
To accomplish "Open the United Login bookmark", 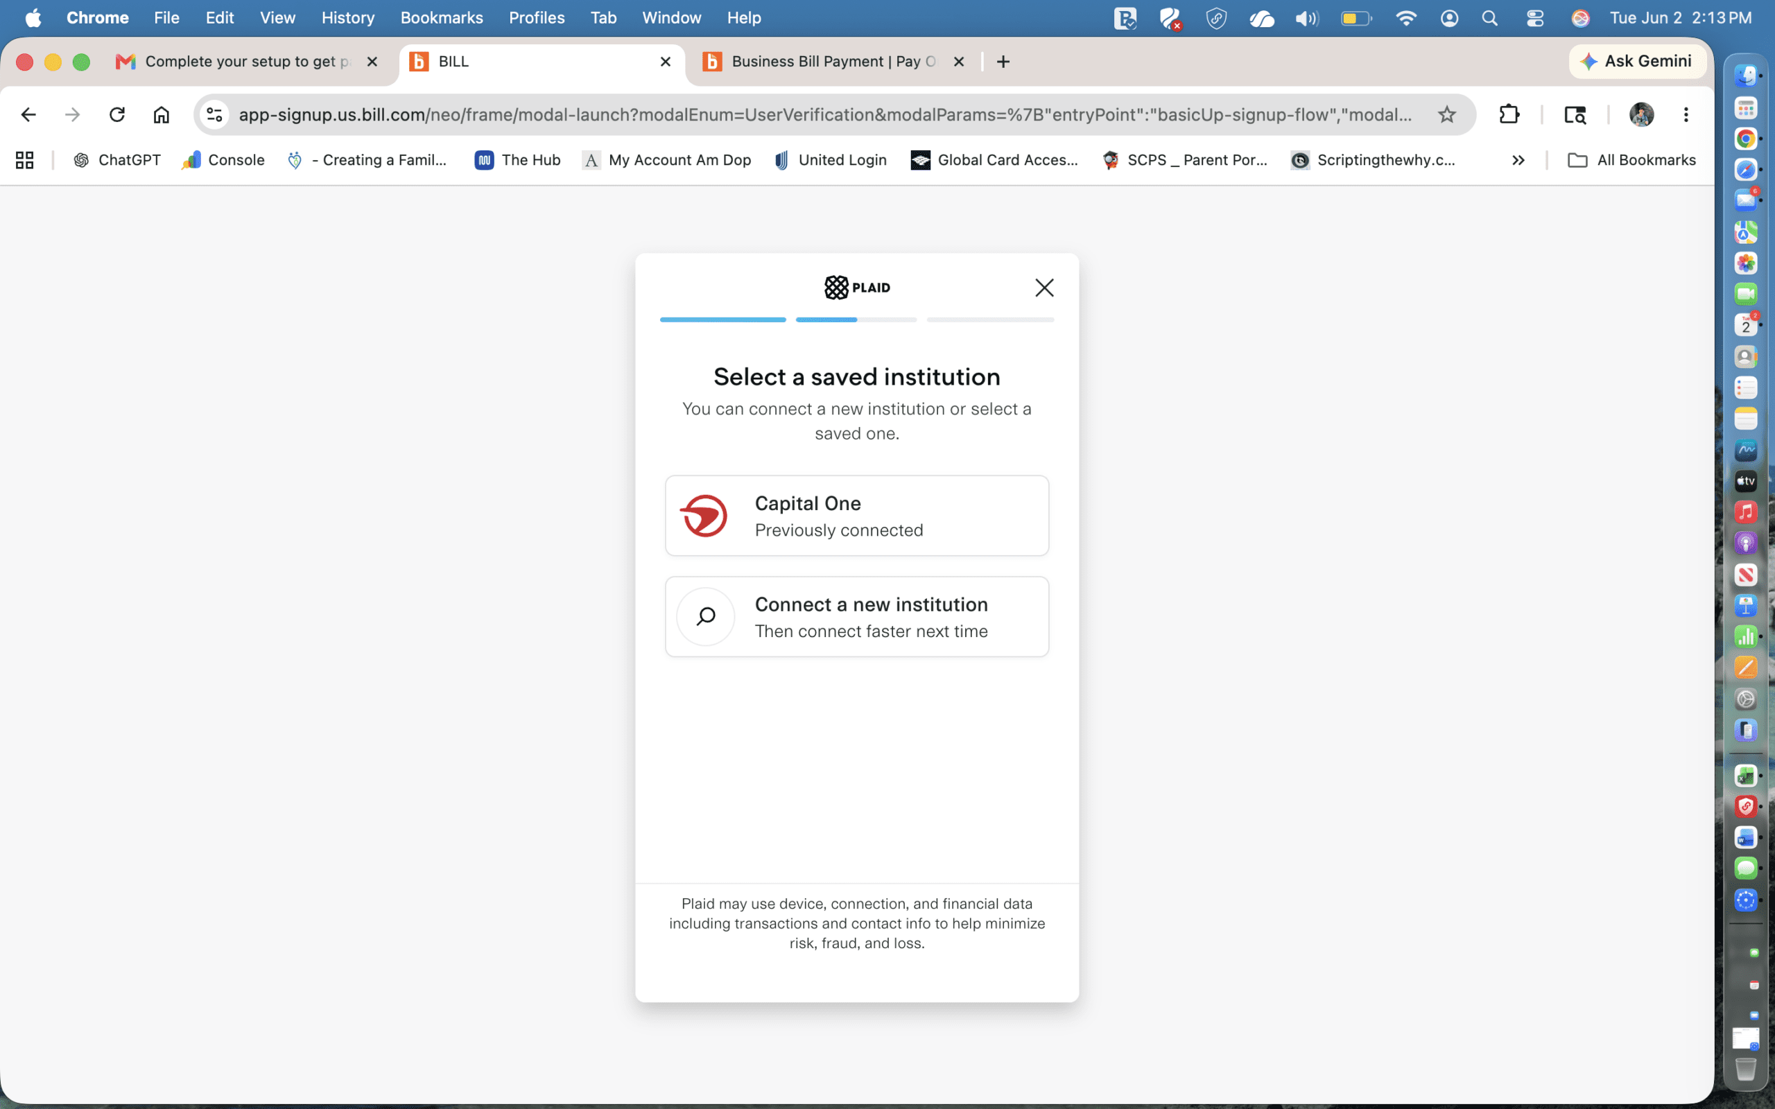I will coord(830,160).
